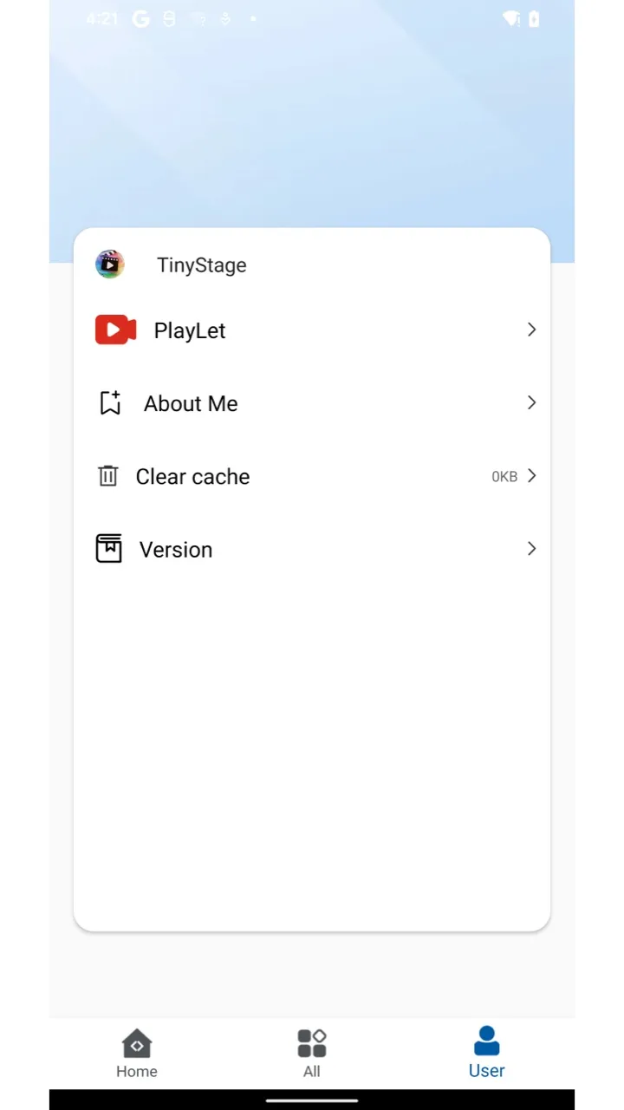
Task: Expand the PlayLet row chevron arrow
Action: click(531, 330)
